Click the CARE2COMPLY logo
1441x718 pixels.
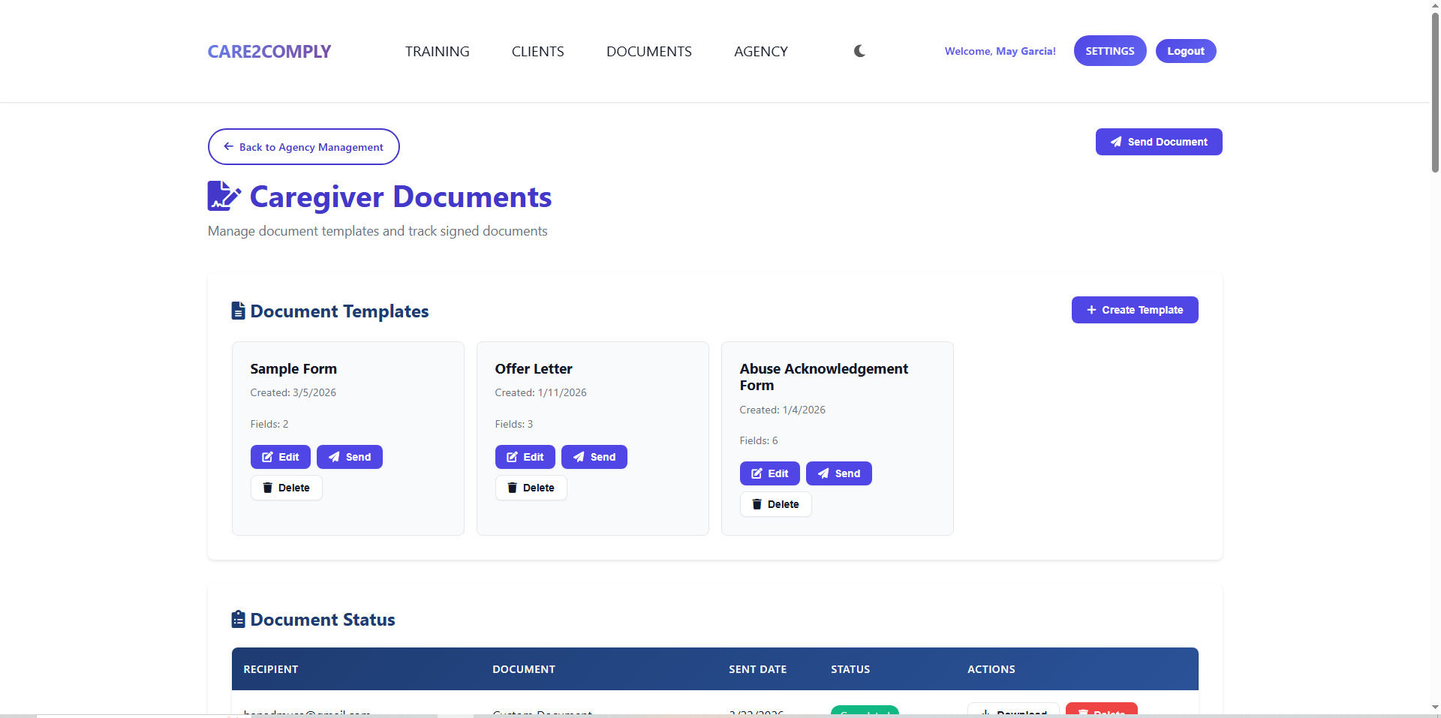(269, 50)
